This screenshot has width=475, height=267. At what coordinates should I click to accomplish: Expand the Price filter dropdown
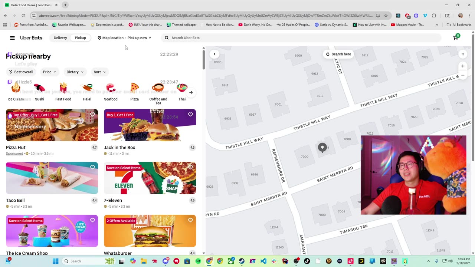pos(49,72)
